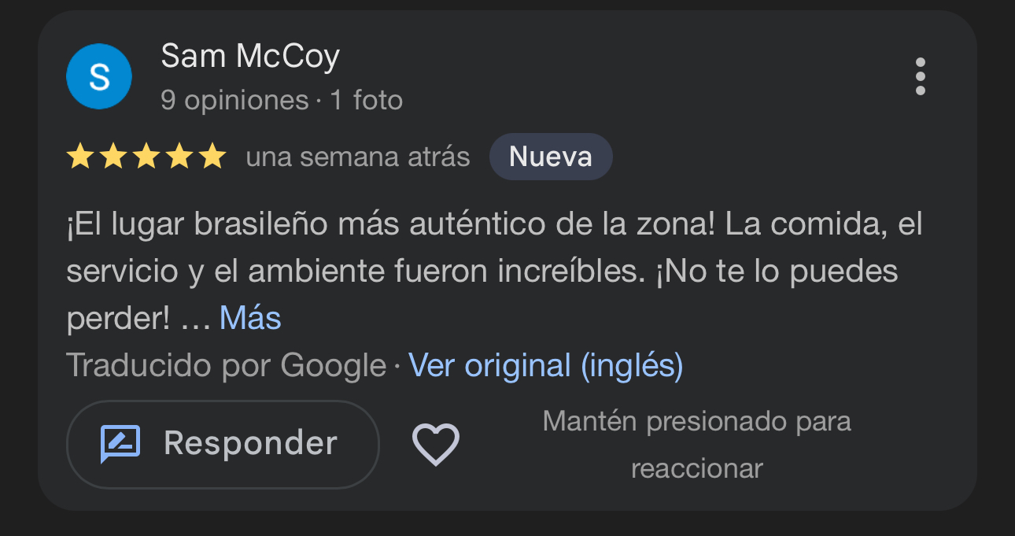Click the 1 foto label
Screen dimensions: 1015x536
(367, 101)
